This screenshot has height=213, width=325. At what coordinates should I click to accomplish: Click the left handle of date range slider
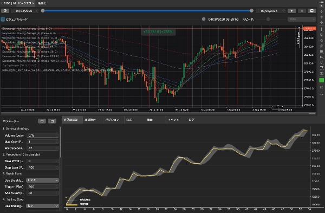pos(43,11)
